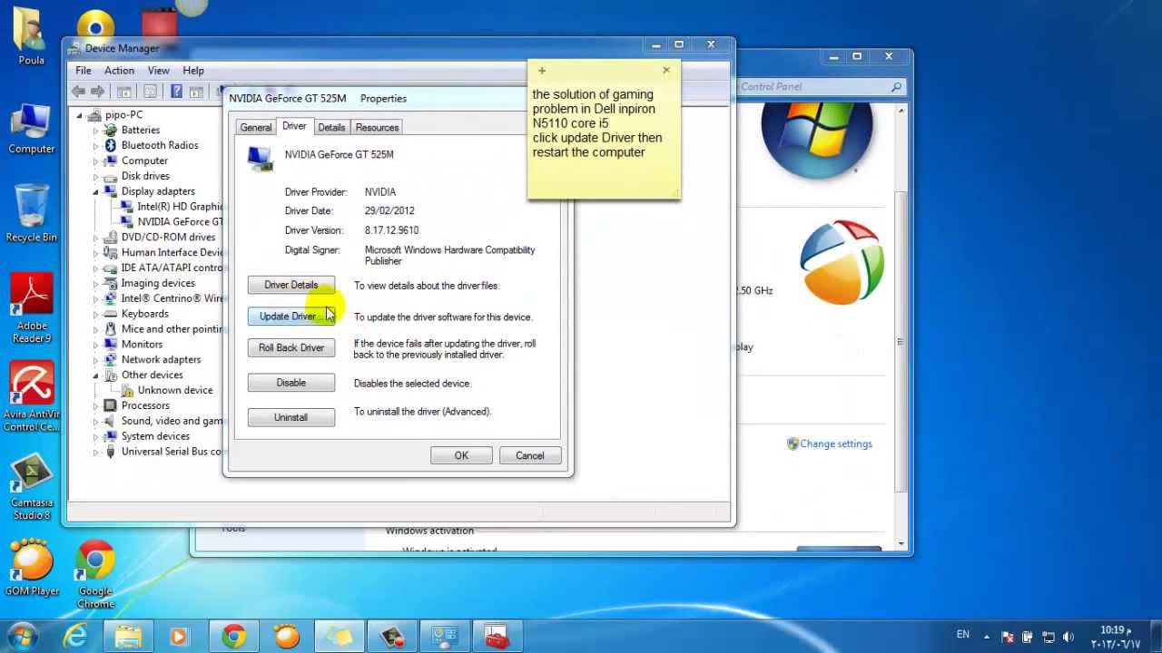Click the Imaging devices icon
1162x653 pixels.
click(110, 283)
